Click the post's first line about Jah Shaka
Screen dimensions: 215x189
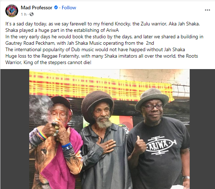coord(103,24)
